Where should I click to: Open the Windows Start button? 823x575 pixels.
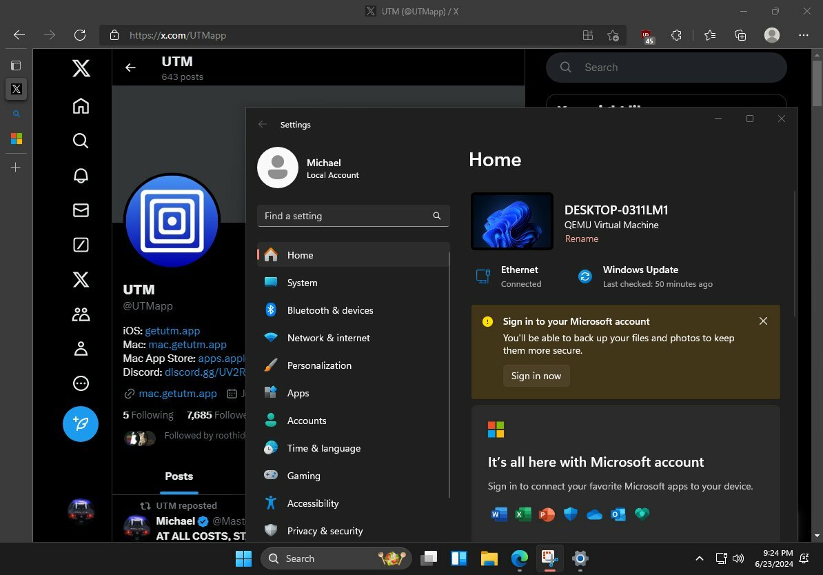pyautogui.click(x=243, y=558)
